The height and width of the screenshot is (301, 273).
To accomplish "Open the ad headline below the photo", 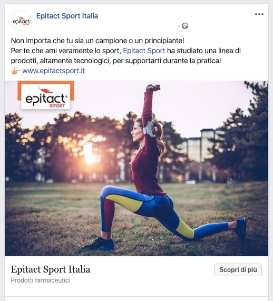I will tap(51, 269).
